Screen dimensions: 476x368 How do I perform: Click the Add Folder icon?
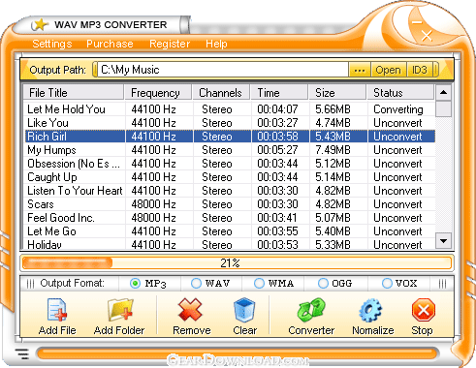(120, 310)
